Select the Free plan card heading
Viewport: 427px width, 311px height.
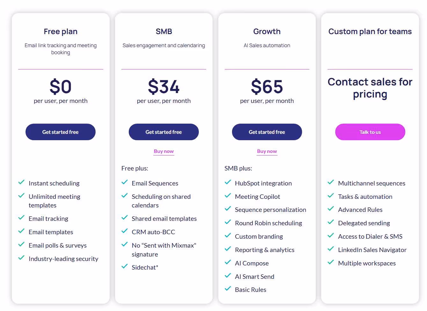60,31
